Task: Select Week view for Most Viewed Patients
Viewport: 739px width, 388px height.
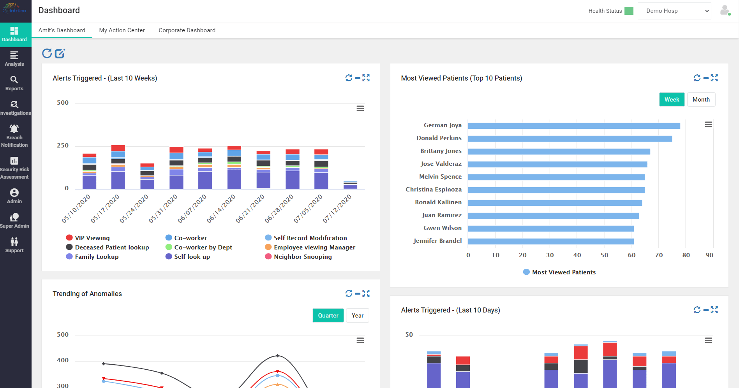Action: 672,100
